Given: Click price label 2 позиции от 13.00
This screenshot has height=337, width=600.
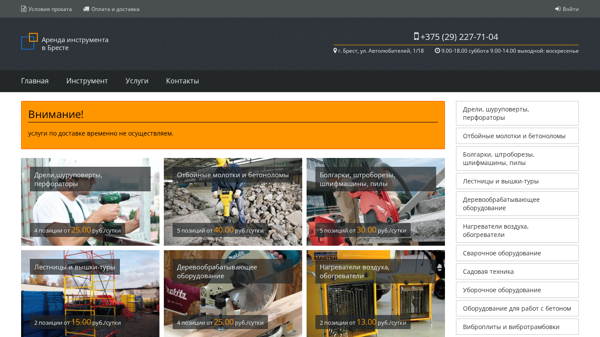Looking at the screenshot, I should tap(363, 322).
